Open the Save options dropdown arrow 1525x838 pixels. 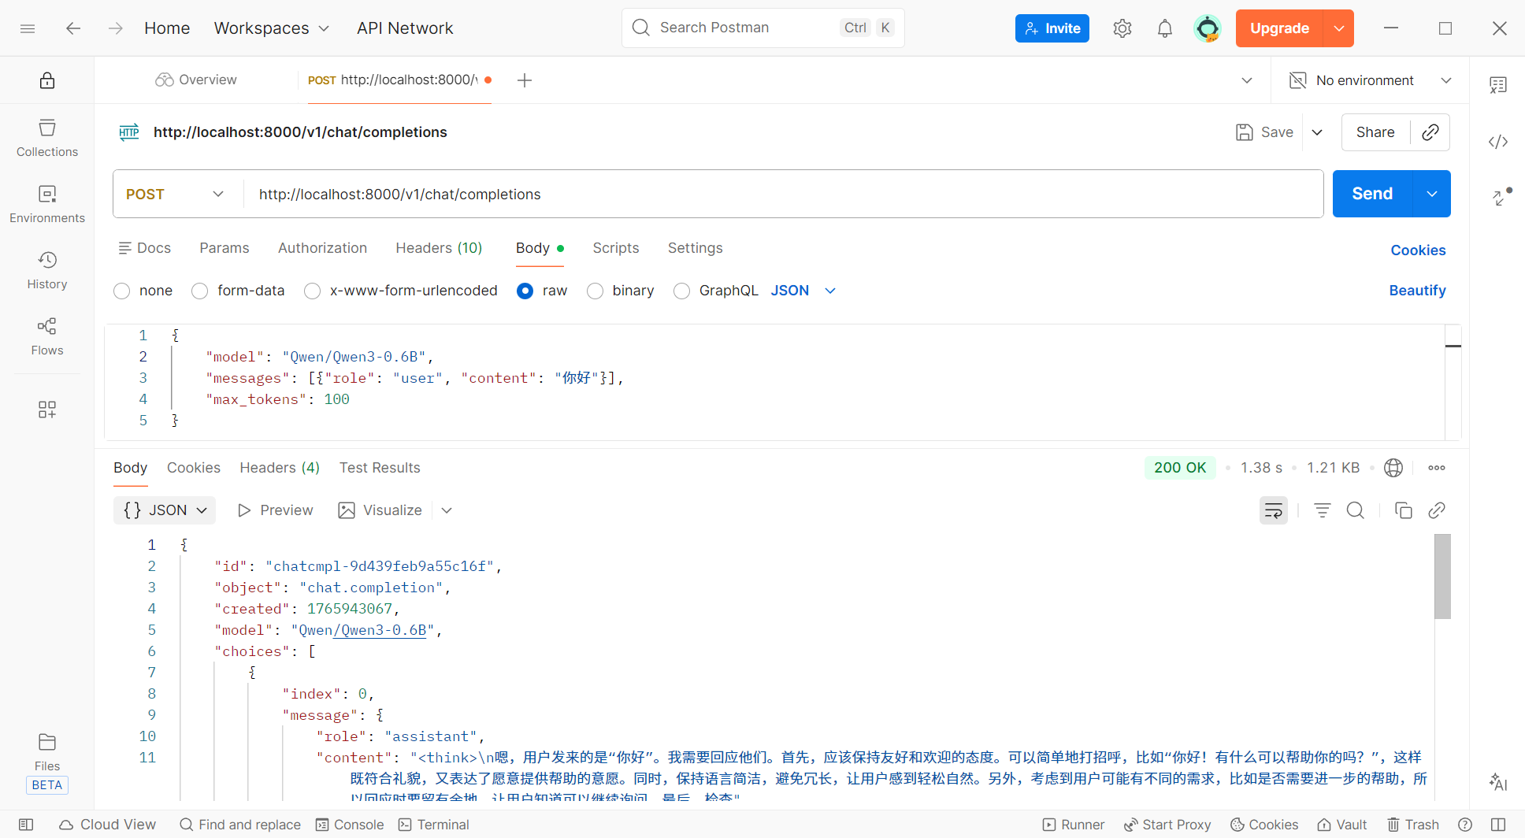[x=1317, y=132]
